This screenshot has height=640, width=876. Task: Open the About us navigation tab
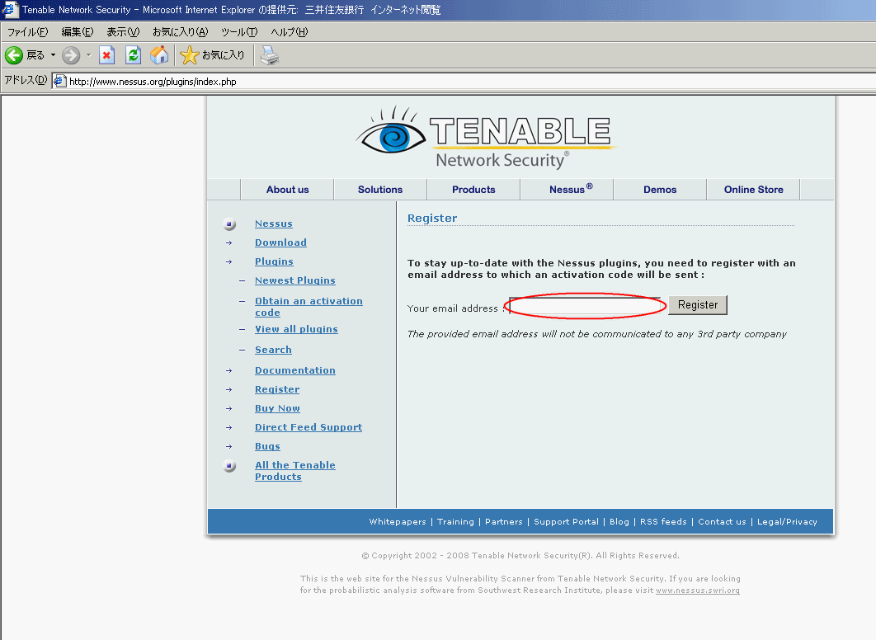click(287, 190)
